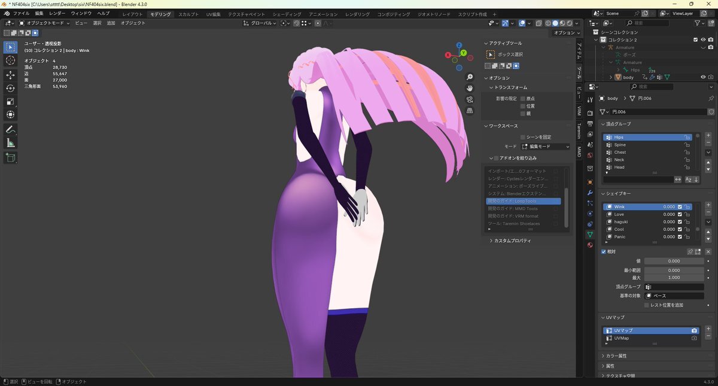Click the viewport zoom magnifier icon
The image size is (718, 386).
click(x=470, y=77)
